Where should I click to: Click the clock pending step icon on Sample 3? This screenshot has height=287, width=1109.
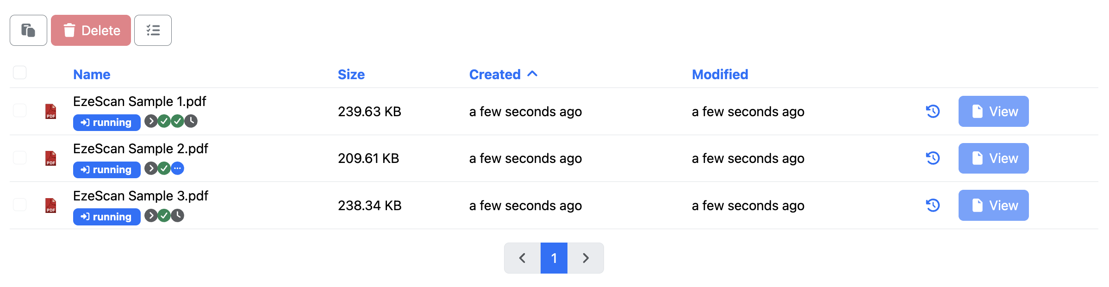(x=177, y=215)
